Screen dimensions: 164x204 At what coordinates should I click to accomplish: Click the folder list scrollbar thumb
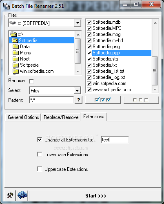[78, 51]
